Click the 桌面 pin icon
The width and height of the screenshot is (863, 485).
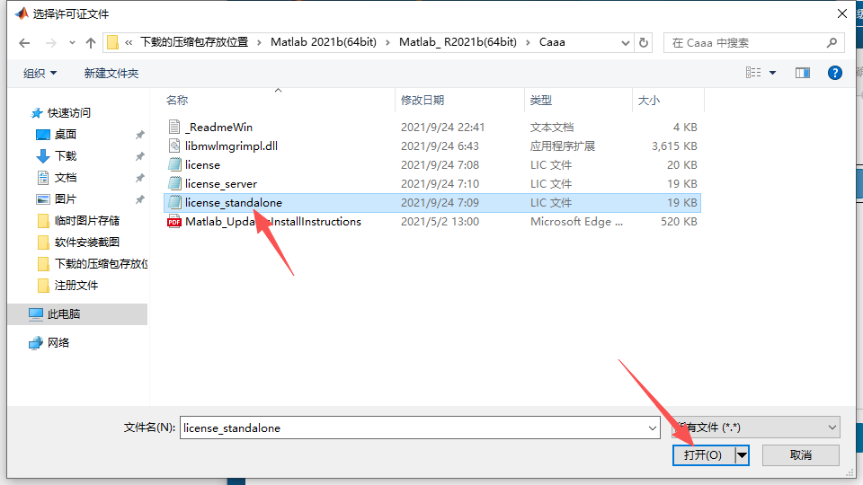140,134
